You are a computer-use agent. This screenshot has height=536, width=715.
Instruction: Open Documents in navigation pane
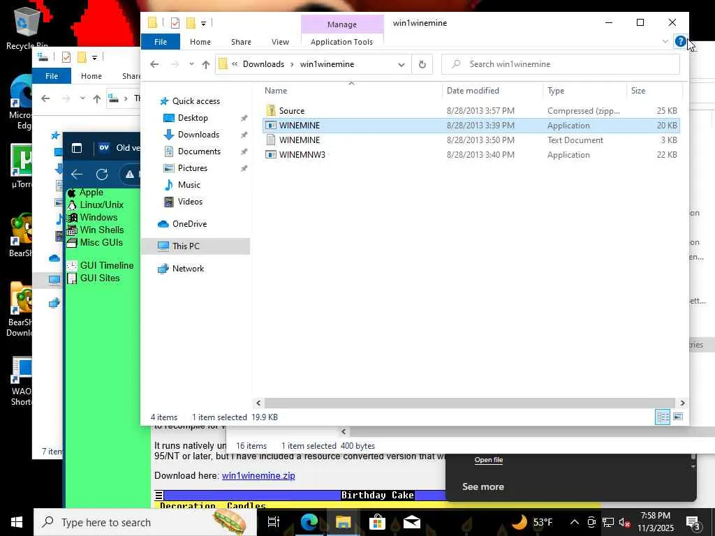tap(199, 151)
